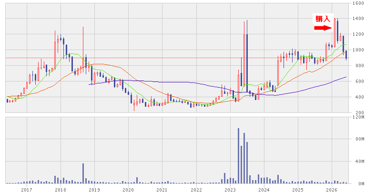The height and width of the screenshot is (192, 365).
Task: Click the 2020 year label on time axis
Action: 128,190
